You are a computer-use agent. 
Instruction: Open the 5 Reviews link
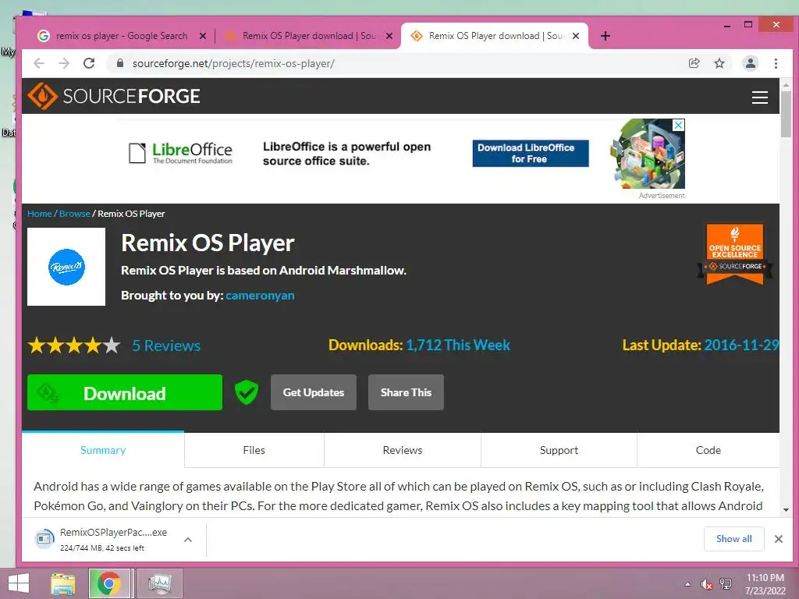coord(166,346)
